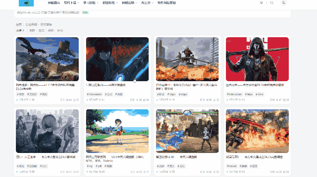Click the comment icon on the 10:14 card
317x177 pixels.
pyautogui.click(x=271, y=172)
